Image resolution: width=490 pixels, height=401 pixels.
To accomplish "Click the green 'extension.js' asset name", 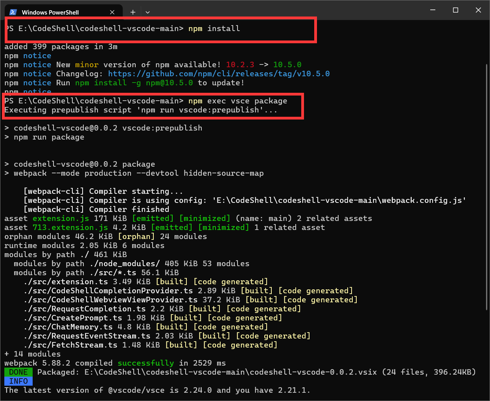I will point(61,218).
